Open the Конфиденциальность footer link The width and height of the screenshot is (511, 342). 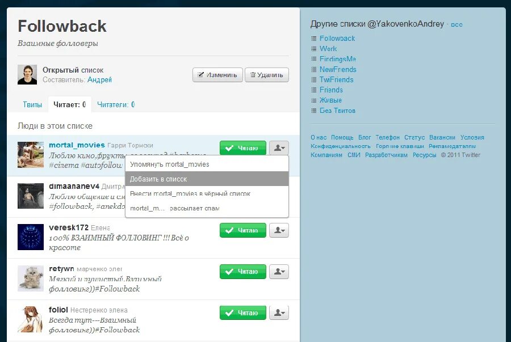[341, 146]
